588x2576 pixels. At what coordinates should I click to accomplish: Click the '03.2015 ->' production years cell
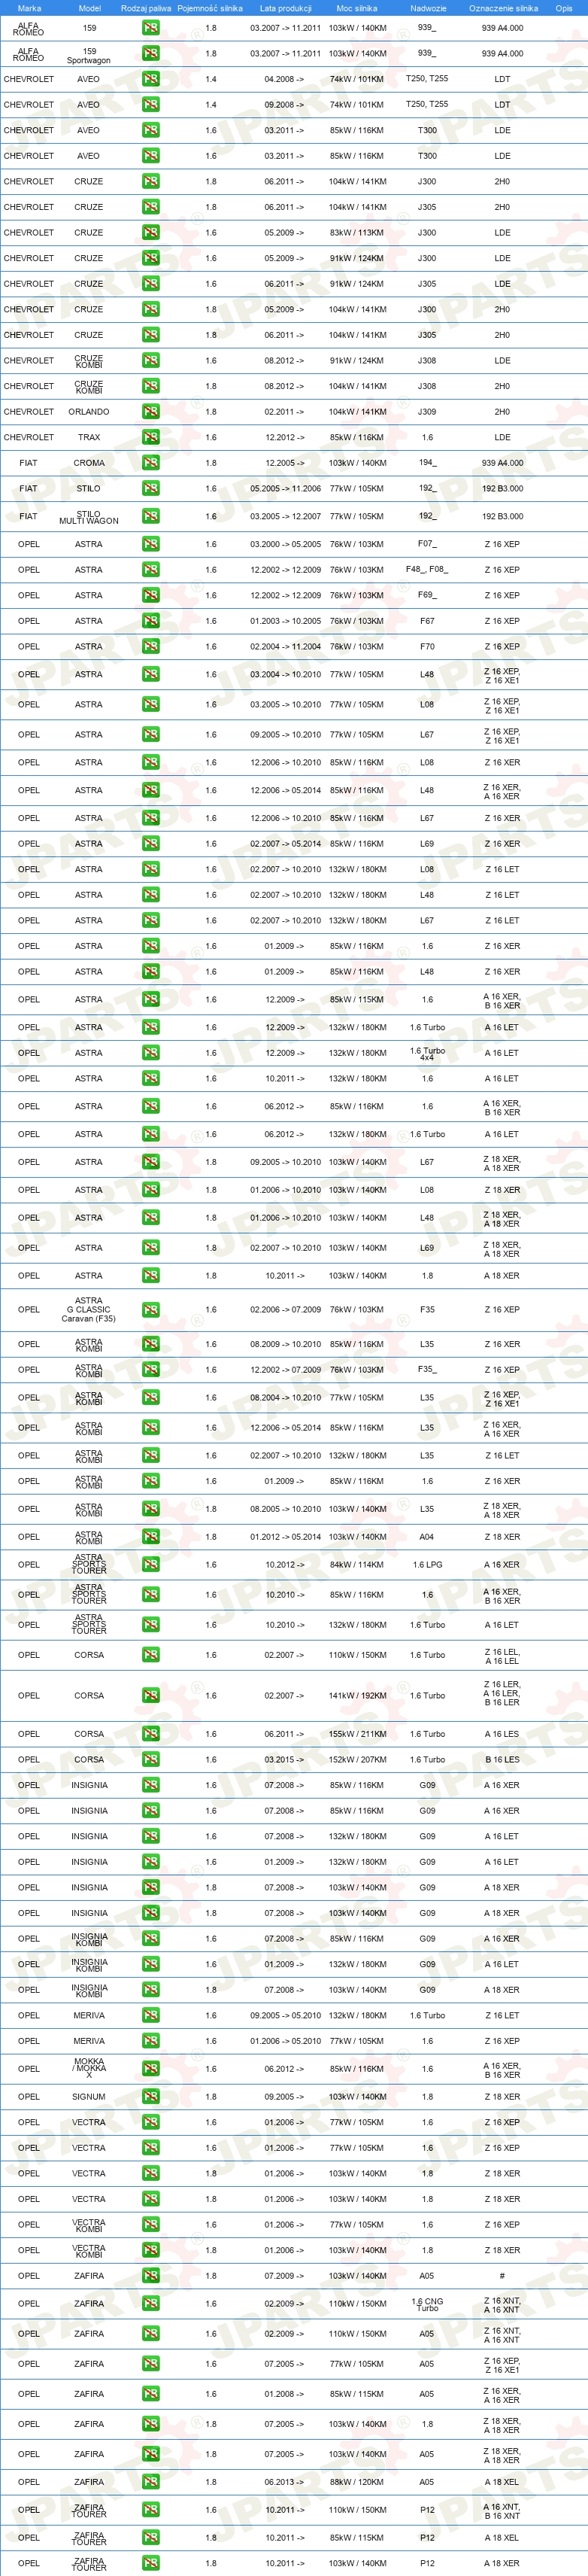[x=285, y=1759]
